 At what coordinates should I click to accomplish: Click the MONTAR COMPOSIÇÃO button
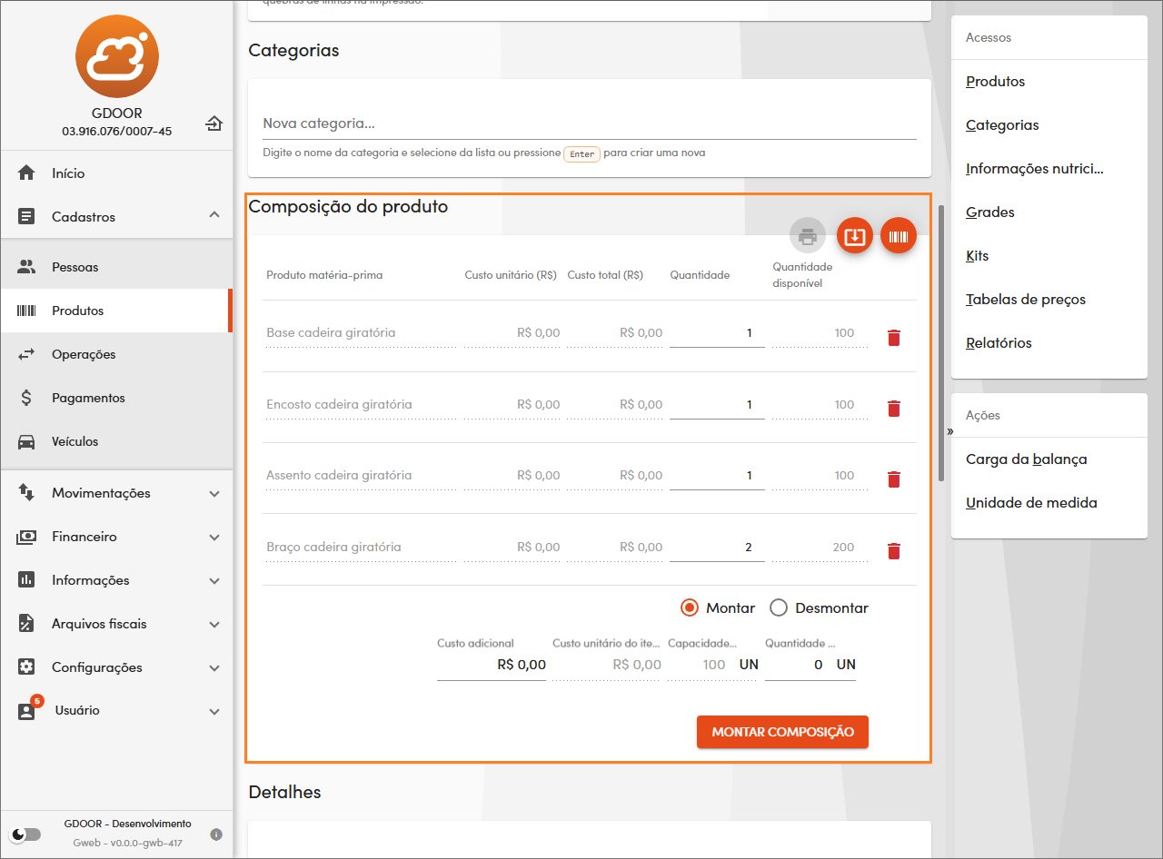(782, 732)
